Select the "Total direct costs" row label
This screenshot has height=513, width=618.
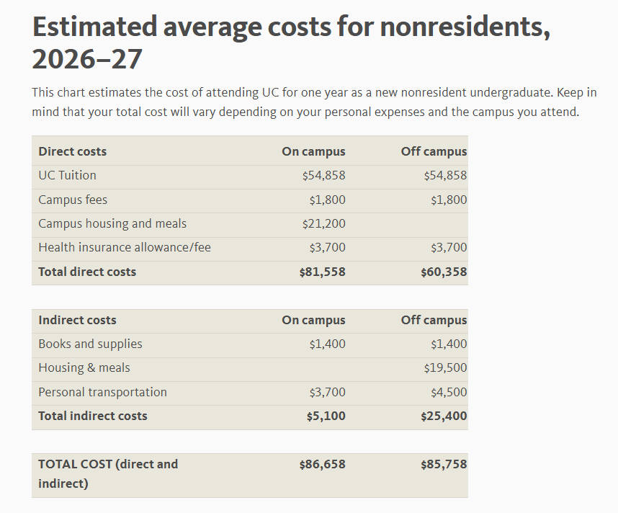(x=87, y=272)
